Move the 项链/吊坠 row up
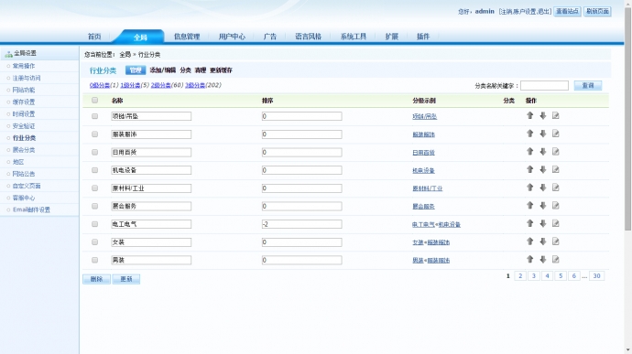 point(530,115)
